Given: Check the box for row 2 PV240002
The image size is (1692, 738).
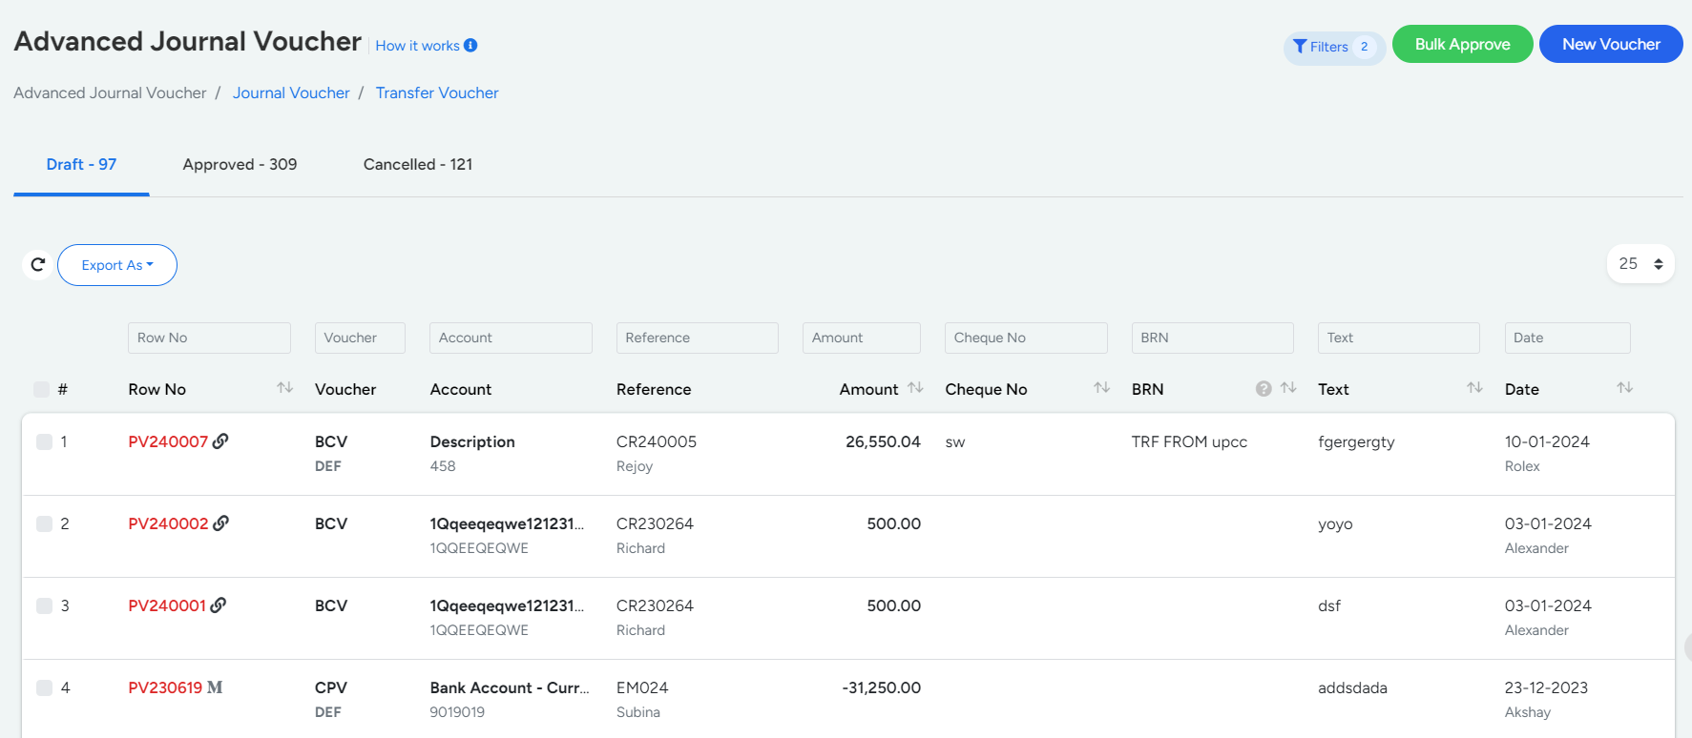Looking at the screenshot, I should (44, 523).
